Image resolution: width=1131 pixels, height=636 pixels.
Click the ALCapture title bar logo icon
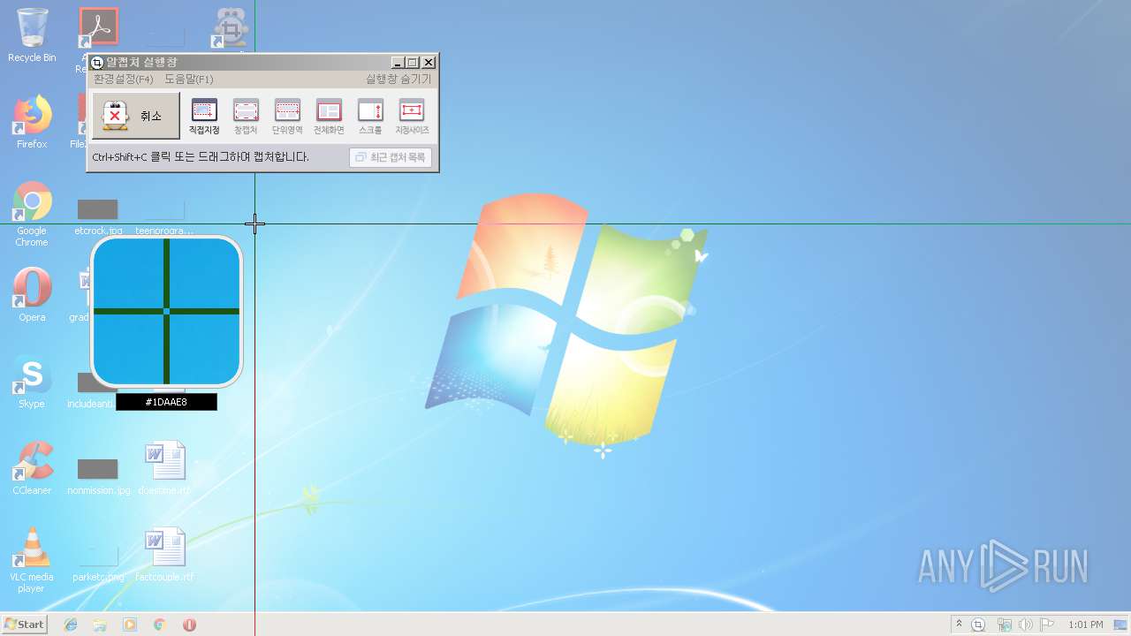coord(97,63)
